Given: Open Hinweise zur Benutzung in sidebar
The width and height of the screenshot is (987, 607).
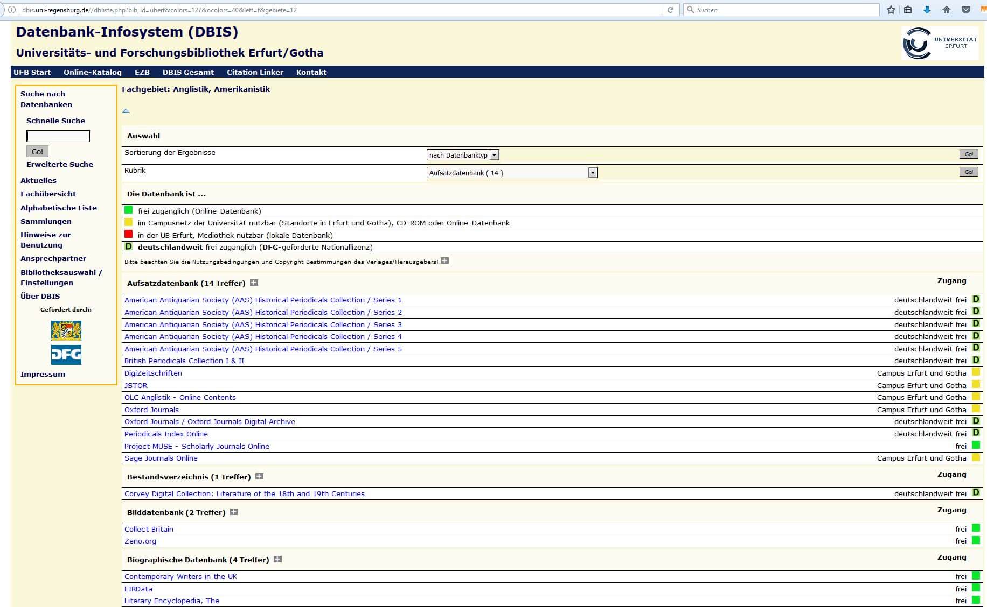Looking at the screenshot, I should coord(46,240).
